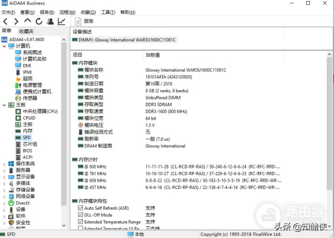Click the tree panel scroll-down arrow
334x238 pixels.
coord(63,225)
